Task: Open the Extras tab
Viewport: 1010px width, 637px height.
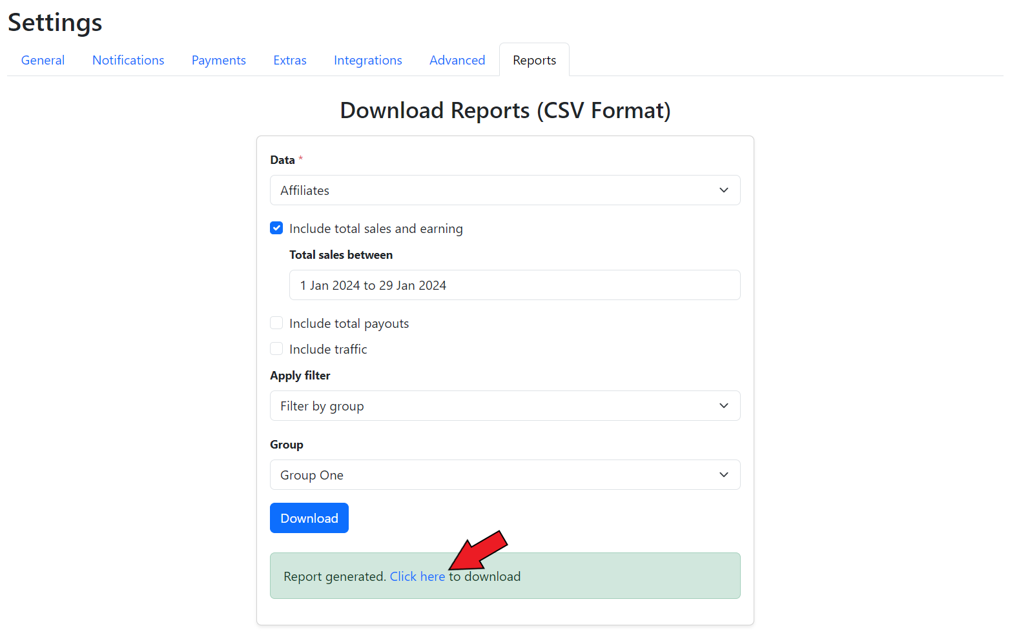Action: click(x=289, y=60)
